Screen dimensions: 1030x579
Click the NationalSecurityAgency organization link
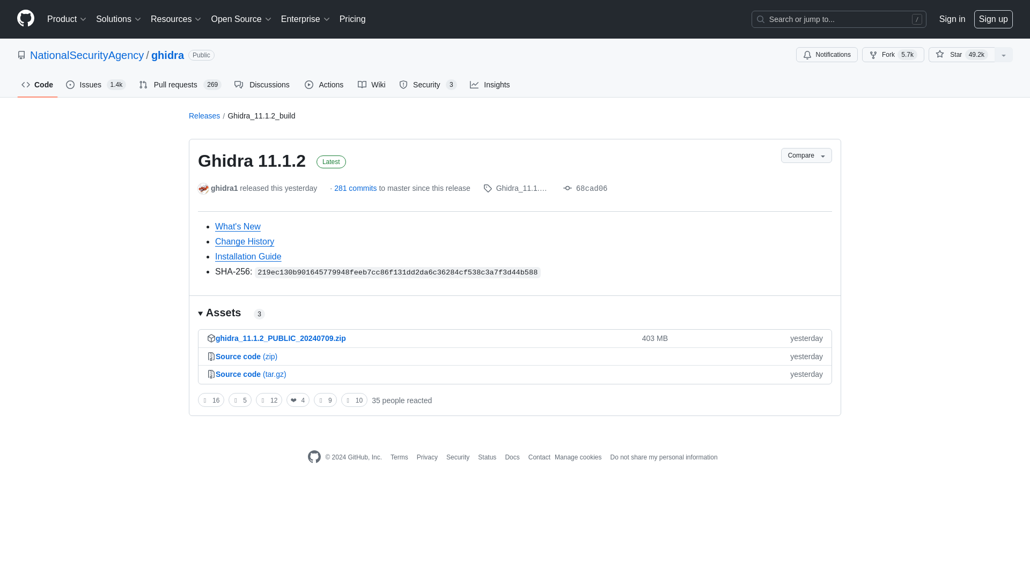coord(87,55)
